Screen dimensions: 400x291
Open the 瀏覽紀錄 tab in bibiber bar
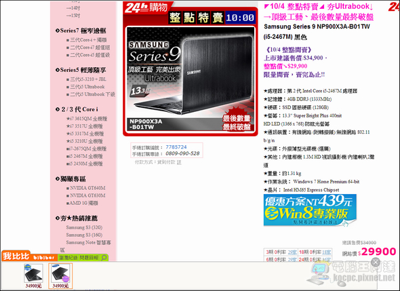pos(68,258)
